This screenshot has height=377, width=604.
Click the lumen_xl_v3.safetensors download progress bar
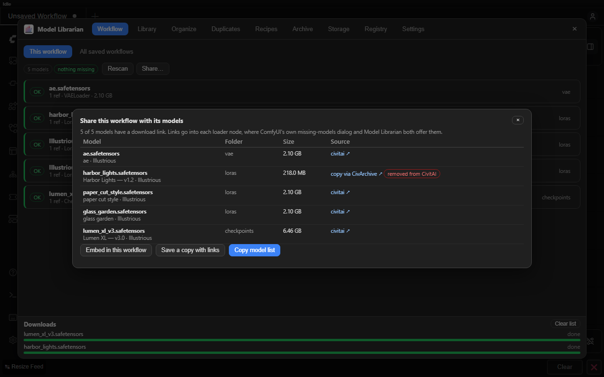(302, 340)
